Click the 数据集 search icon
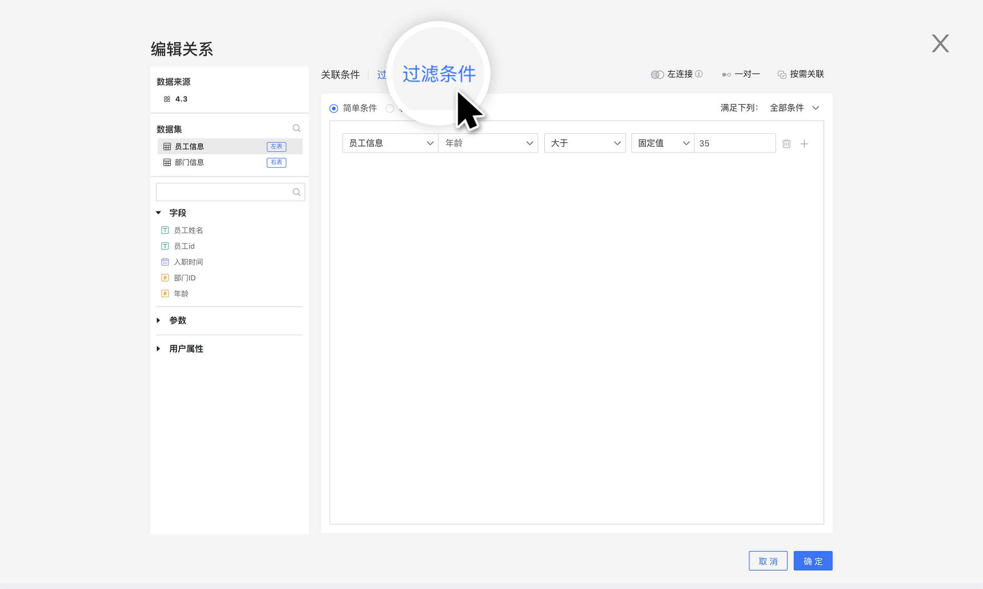The height and width of the screenshot is (589, 983). click(297, 128)
